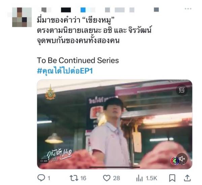Screen dimensions: 202x185
Task: Open the poster's pixelated profile avatar
Action: 22,17
